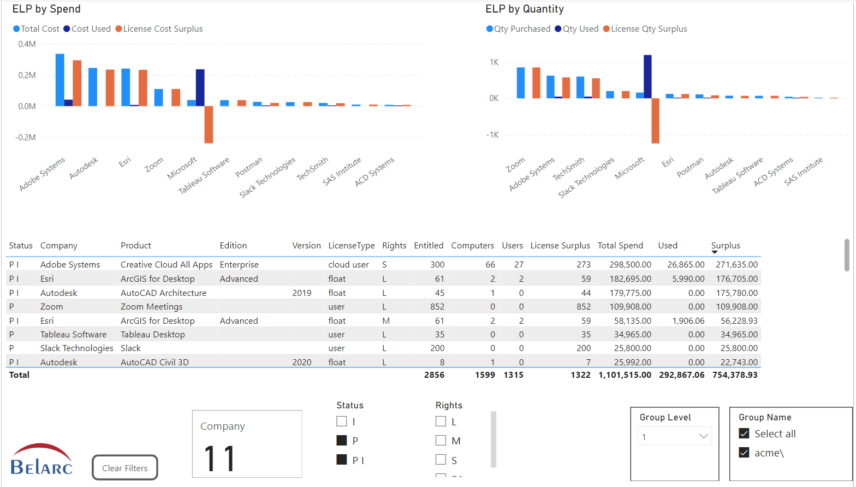Click the Qty Used legend marker
856x487 pixels.
pyautogui.click(x=558, y=29)
